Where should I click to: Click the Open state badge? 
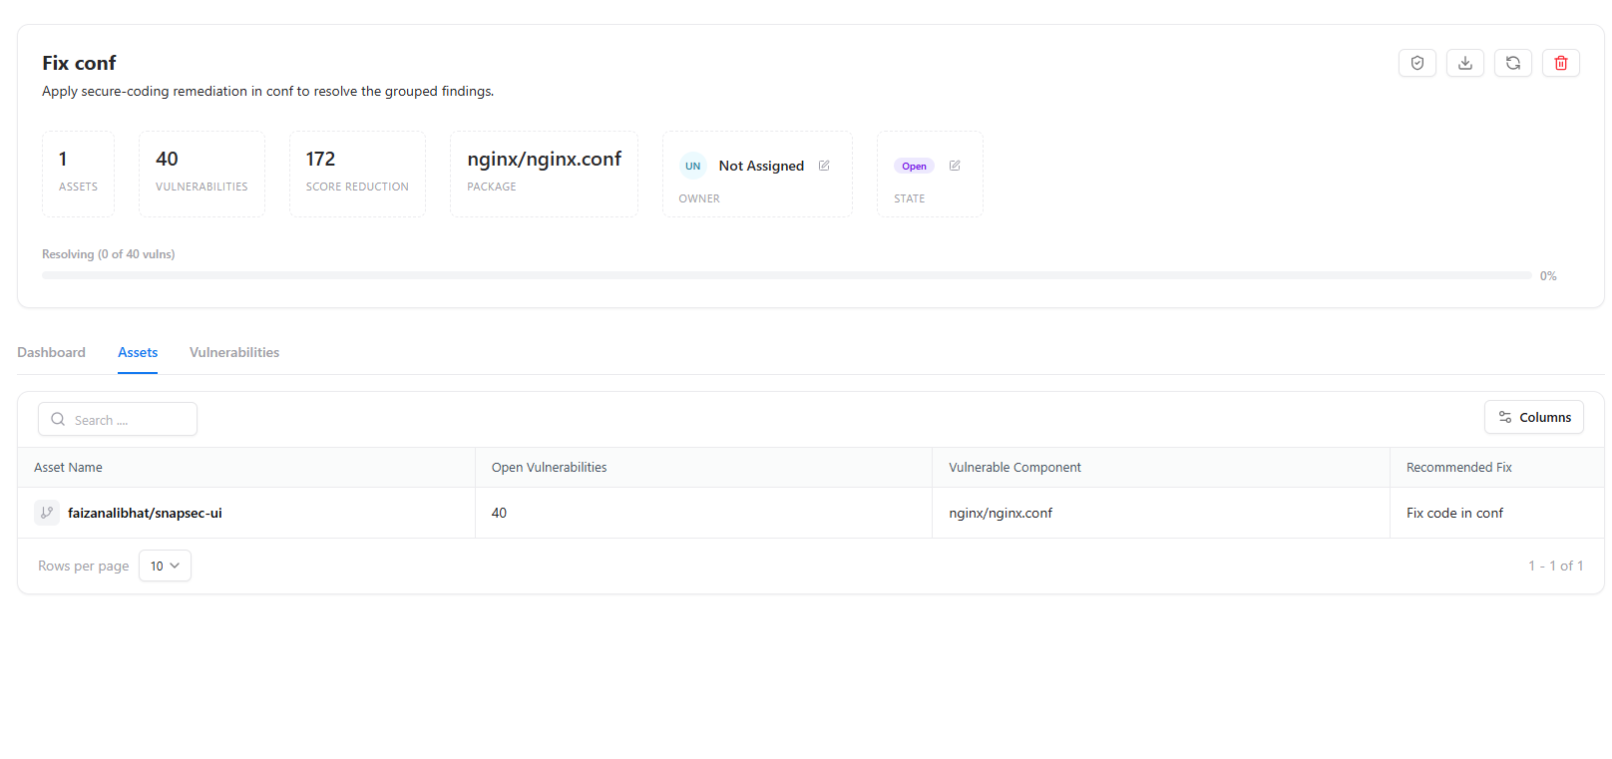[x=914, y=166]
